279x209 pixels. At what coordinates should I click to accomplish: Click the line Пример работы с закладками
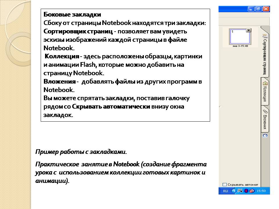81,152
